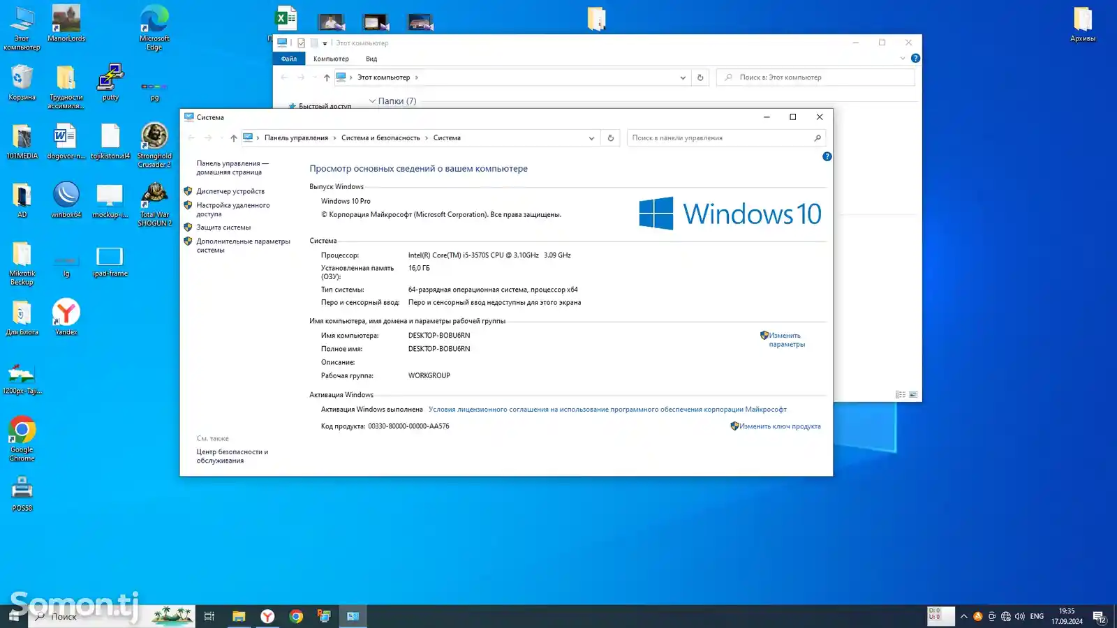The width and height of the screenshot is (1117, 628).
Task: Open notification center with 12 notifications
Action: click(1100, 617)
